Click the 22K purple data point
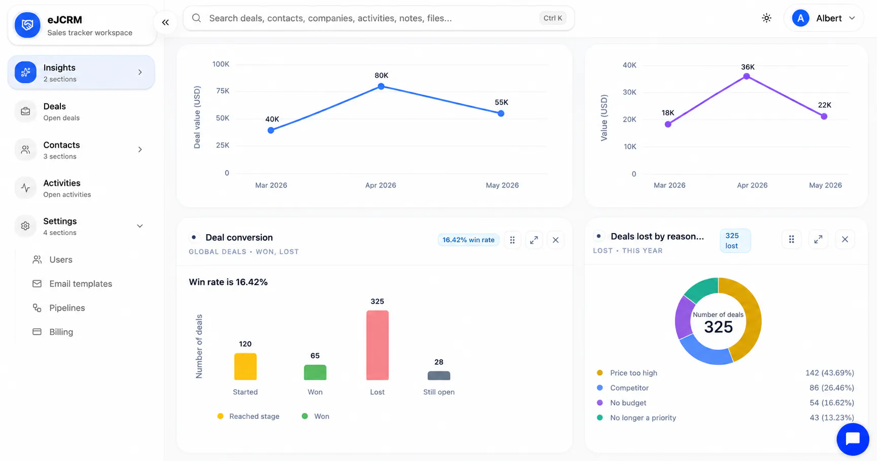The image size is (877, 461). click(x=824, y=117)
